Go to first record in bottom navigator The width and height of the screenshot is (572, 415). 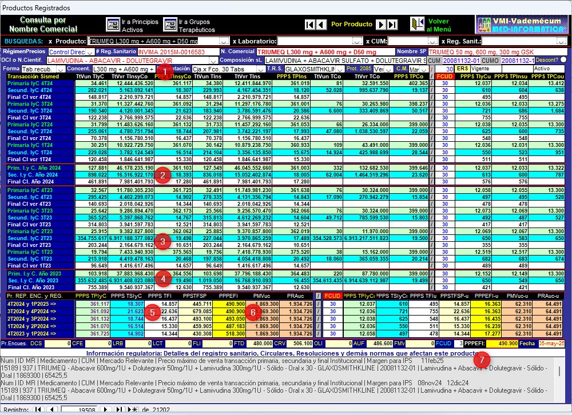[38, 410]
